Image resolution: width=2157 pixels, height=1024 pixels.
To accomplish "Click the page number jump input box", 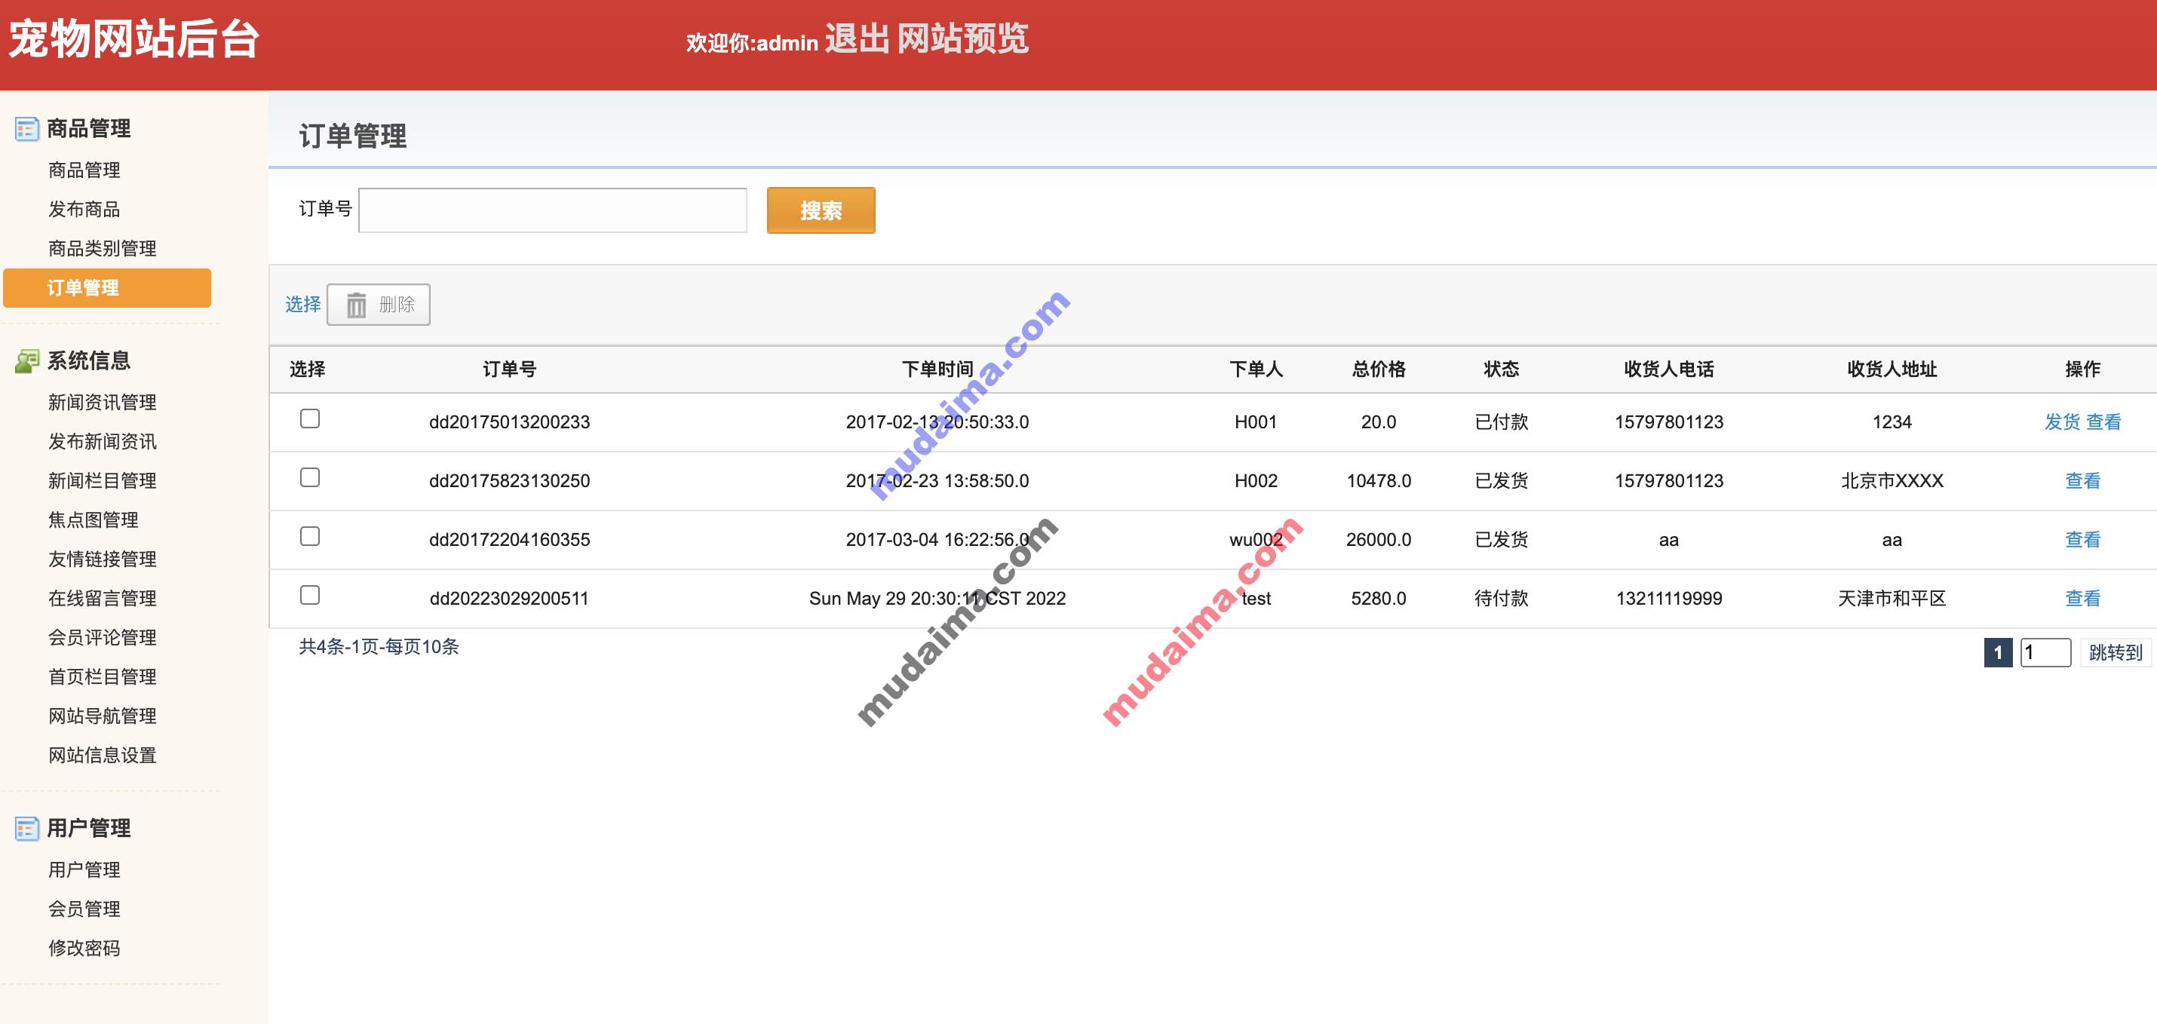I will pyautogui.click(x=2045, y=652).
